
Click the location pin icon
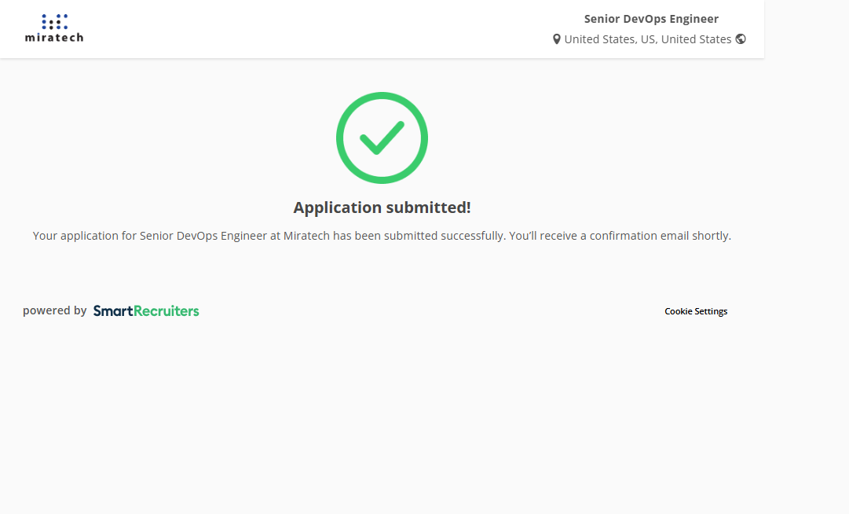557,39
